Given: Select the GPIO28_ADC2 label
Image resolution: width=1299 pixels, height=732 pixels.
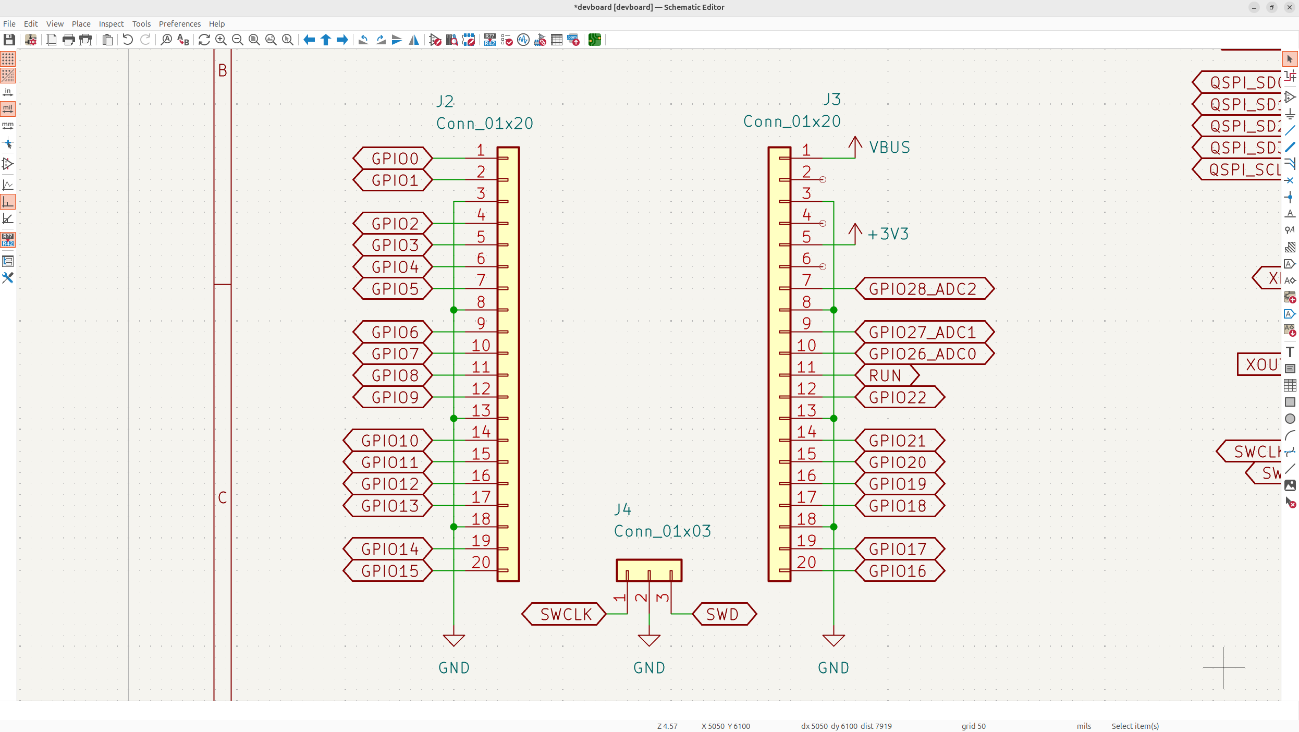Looking at the screenshot, I should (923, 289).
